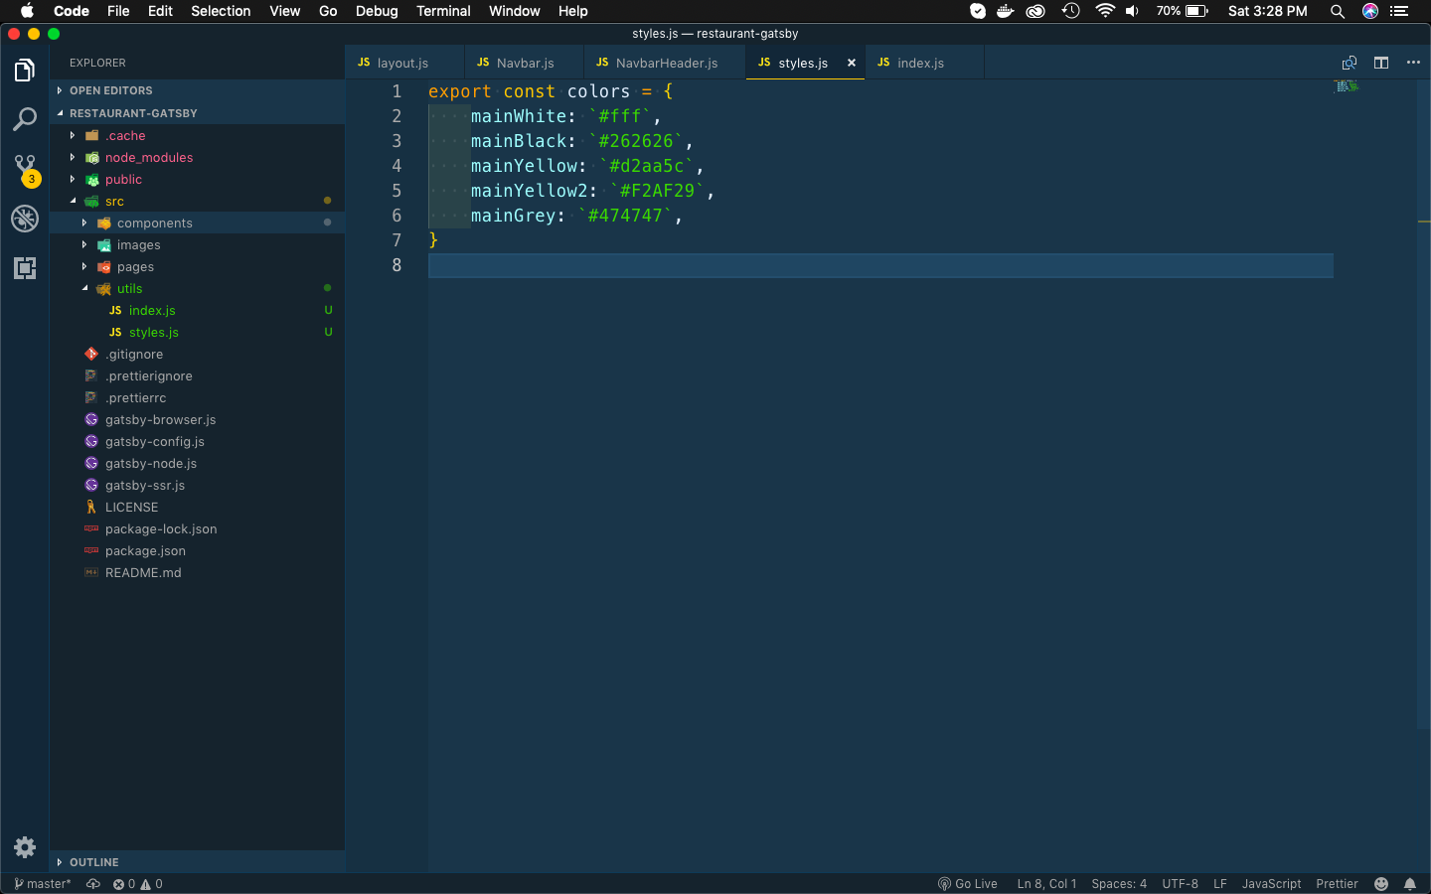This screenshot has height=894, width=1431.
Task: Switch to the index.js editor tab
Action: [x=924, y=63]
